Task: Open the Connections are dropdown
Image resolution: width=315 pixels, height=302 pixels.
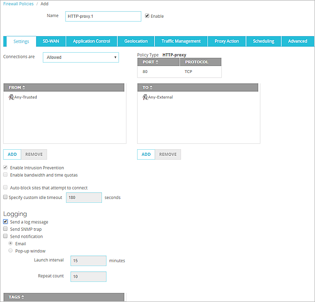Action: pos(81,57)
